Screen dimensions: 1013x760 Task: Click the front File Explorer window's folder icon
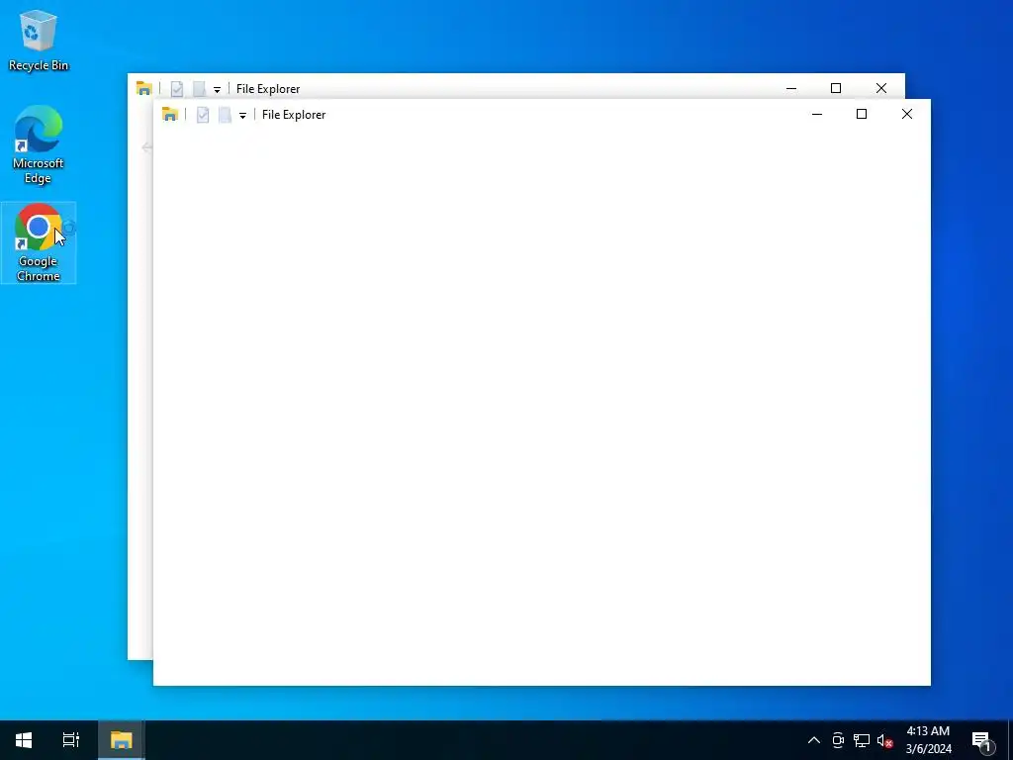(170, 115)
